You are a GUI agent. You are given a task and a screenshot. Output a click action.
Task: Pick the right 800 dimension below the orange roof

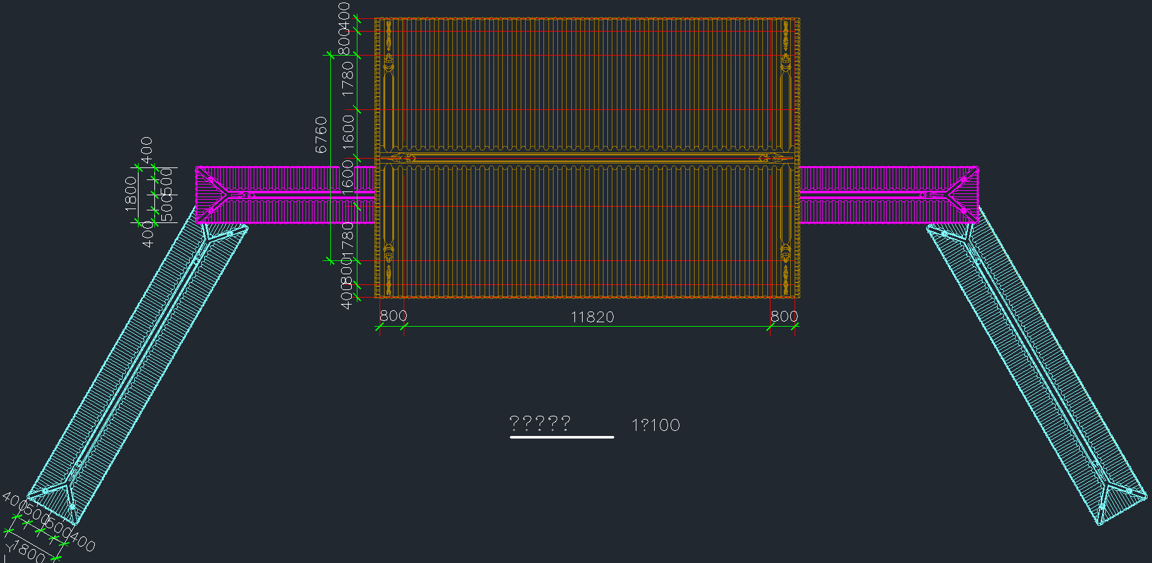click(784, 316)
